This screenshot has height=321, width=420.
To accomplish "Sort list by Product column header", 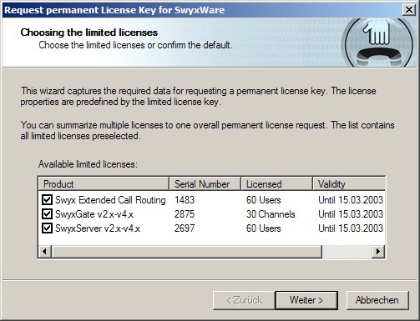I will 104,183.
